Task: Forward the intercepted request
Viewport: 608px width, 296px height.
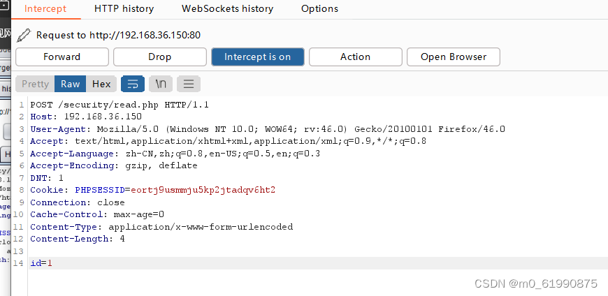Action: tap(62, 57)
